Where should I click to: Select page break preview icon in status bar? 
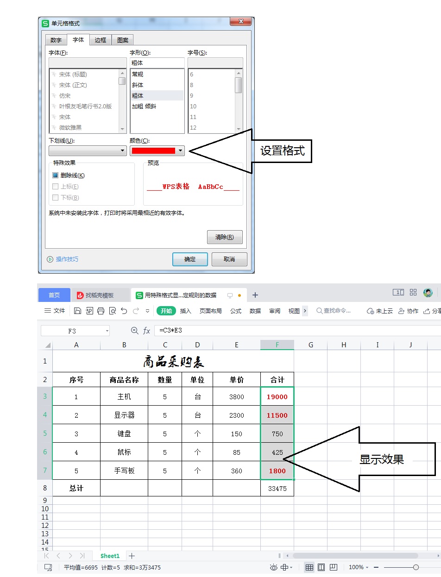pos(333,567)
